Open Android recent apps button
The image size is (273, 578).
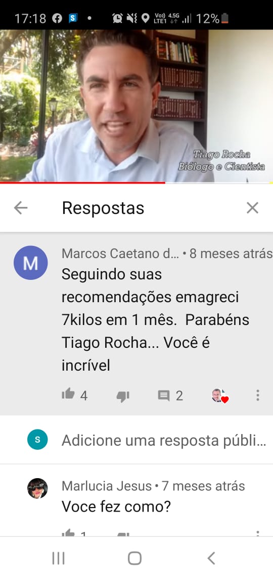pos(59,558)
